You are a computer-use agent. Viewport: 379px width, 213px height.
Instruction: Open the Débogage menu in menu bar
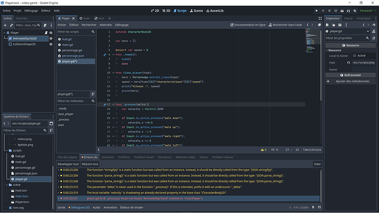(31, 10)
